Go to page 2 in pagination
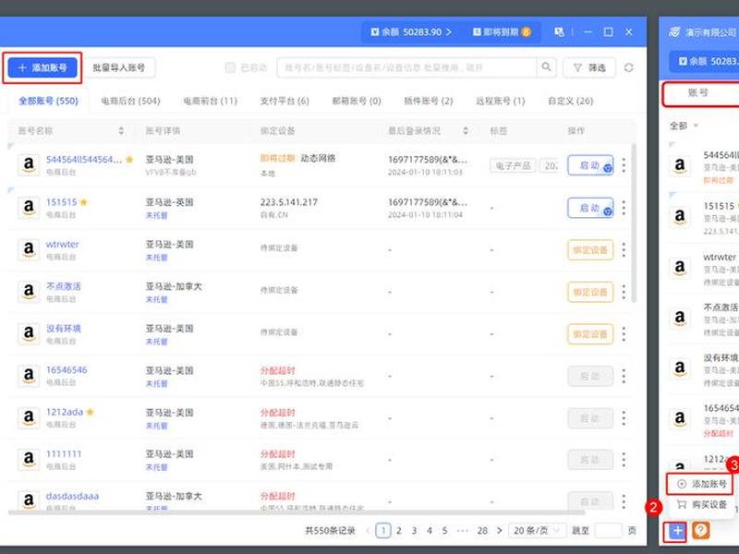Viewport: 739px width, 554px height. (x=399, y=531)
